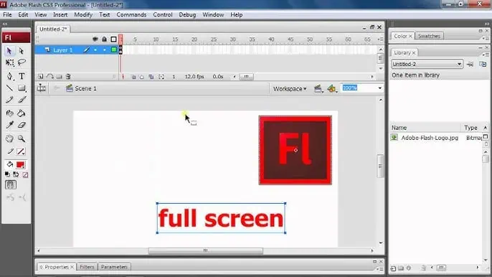Expand toolbox panel double-arrow

point(5,24)
